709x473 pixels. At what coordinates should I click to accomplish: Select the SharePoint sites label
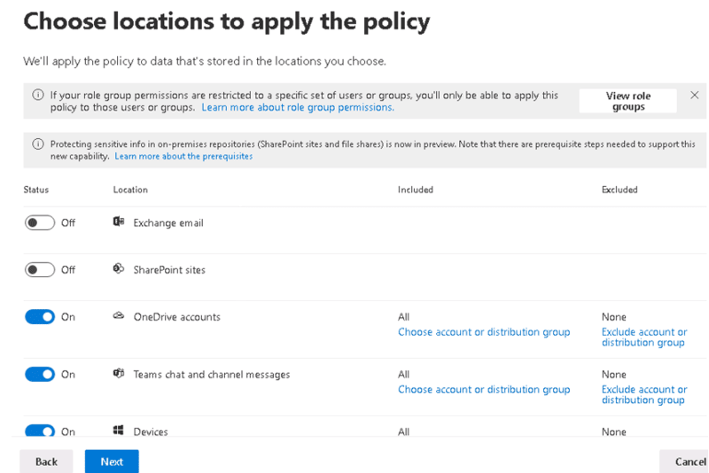tap(169, 269)
